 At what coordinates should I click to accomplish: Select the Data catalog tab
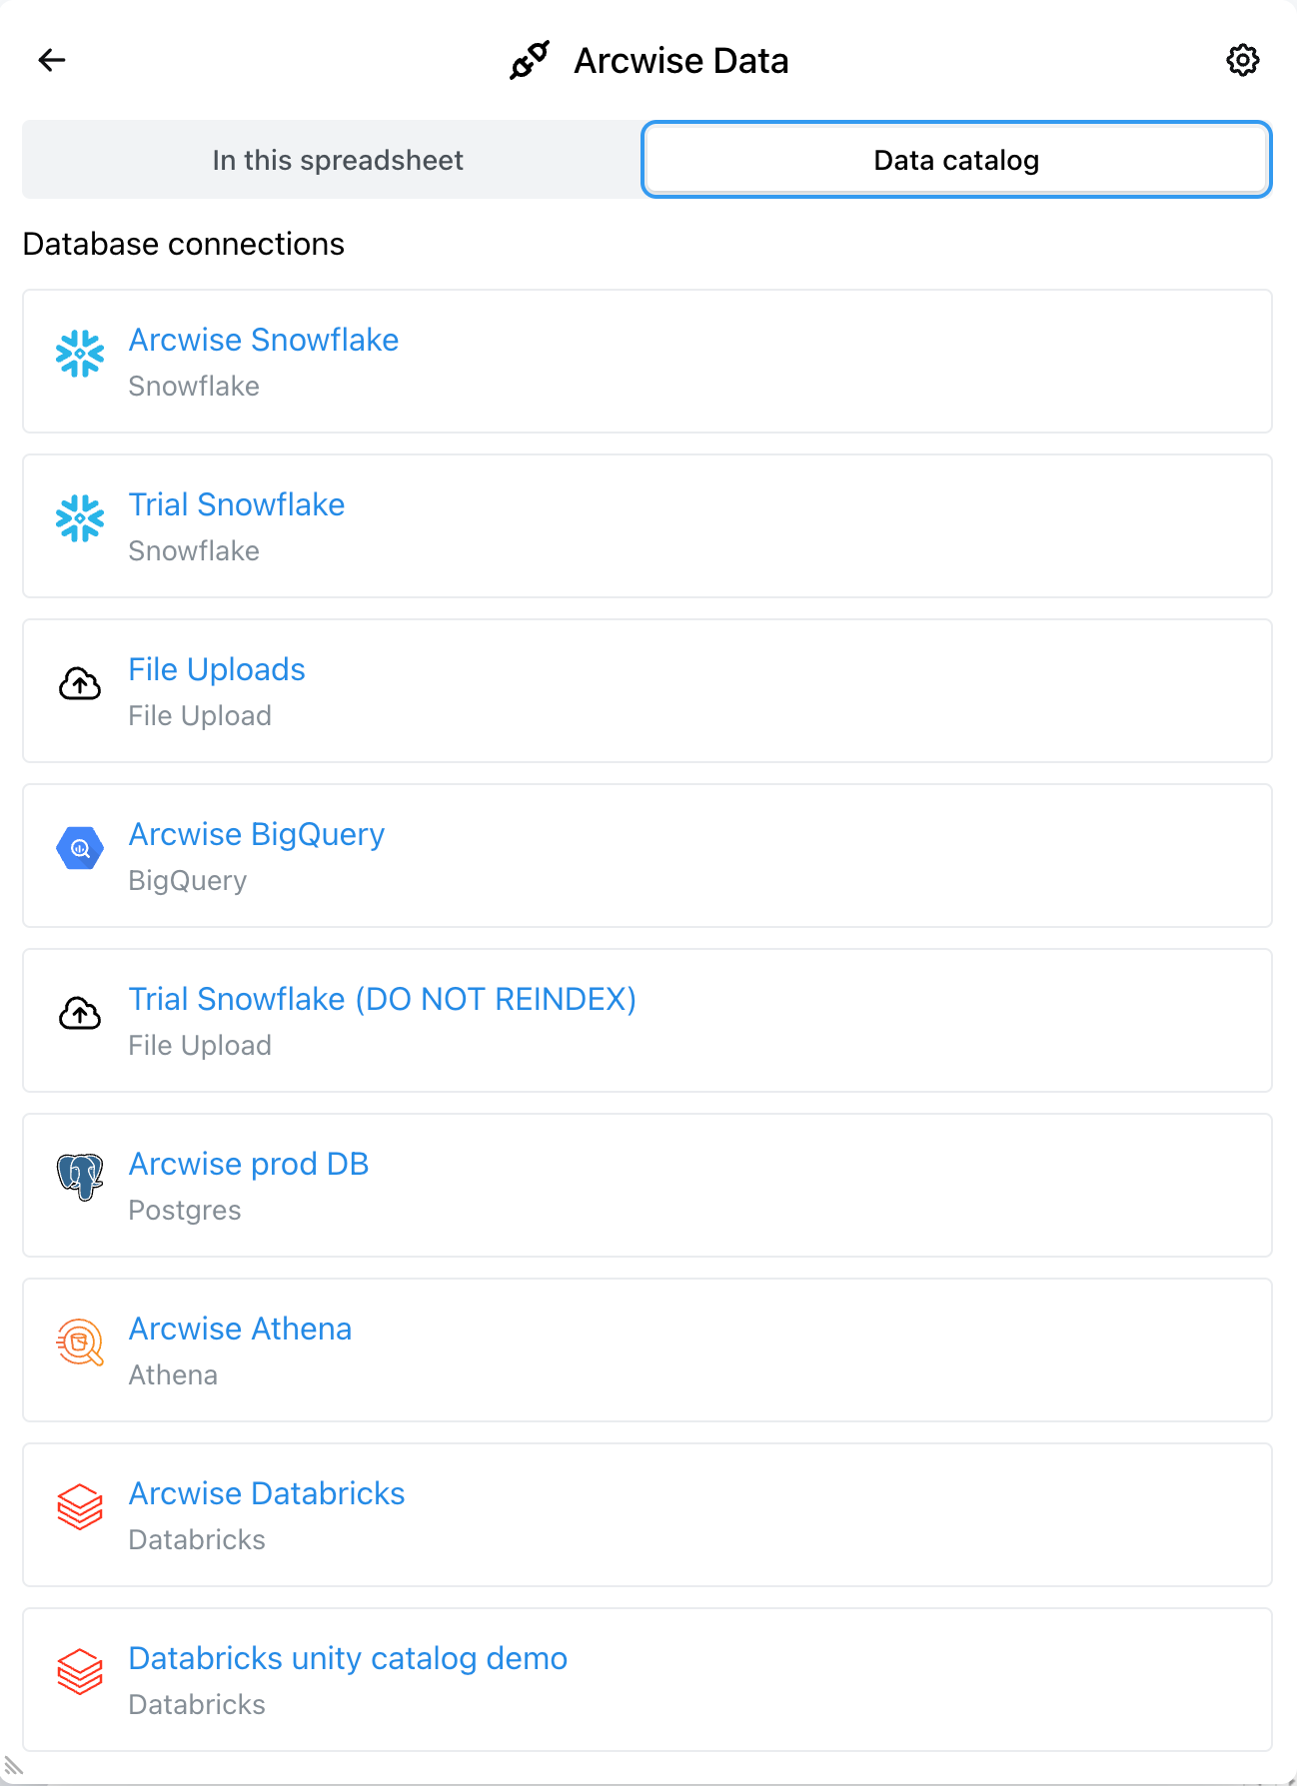(956, 160)
